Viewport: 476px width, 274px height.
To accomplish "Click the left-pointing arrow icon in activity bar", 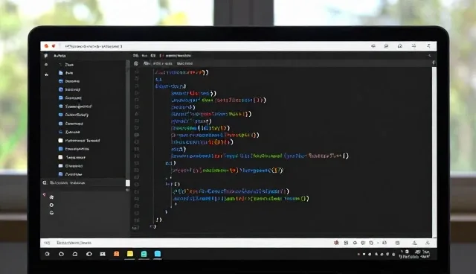I will (46, 74).
